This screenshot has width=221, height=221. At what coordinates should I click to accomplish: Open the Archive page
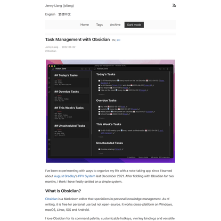coord(115,24)
